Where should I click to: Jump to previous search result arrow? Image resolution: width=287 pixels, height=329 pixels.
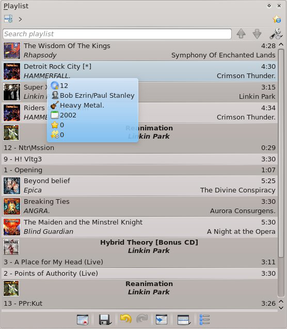click(241, 34)
